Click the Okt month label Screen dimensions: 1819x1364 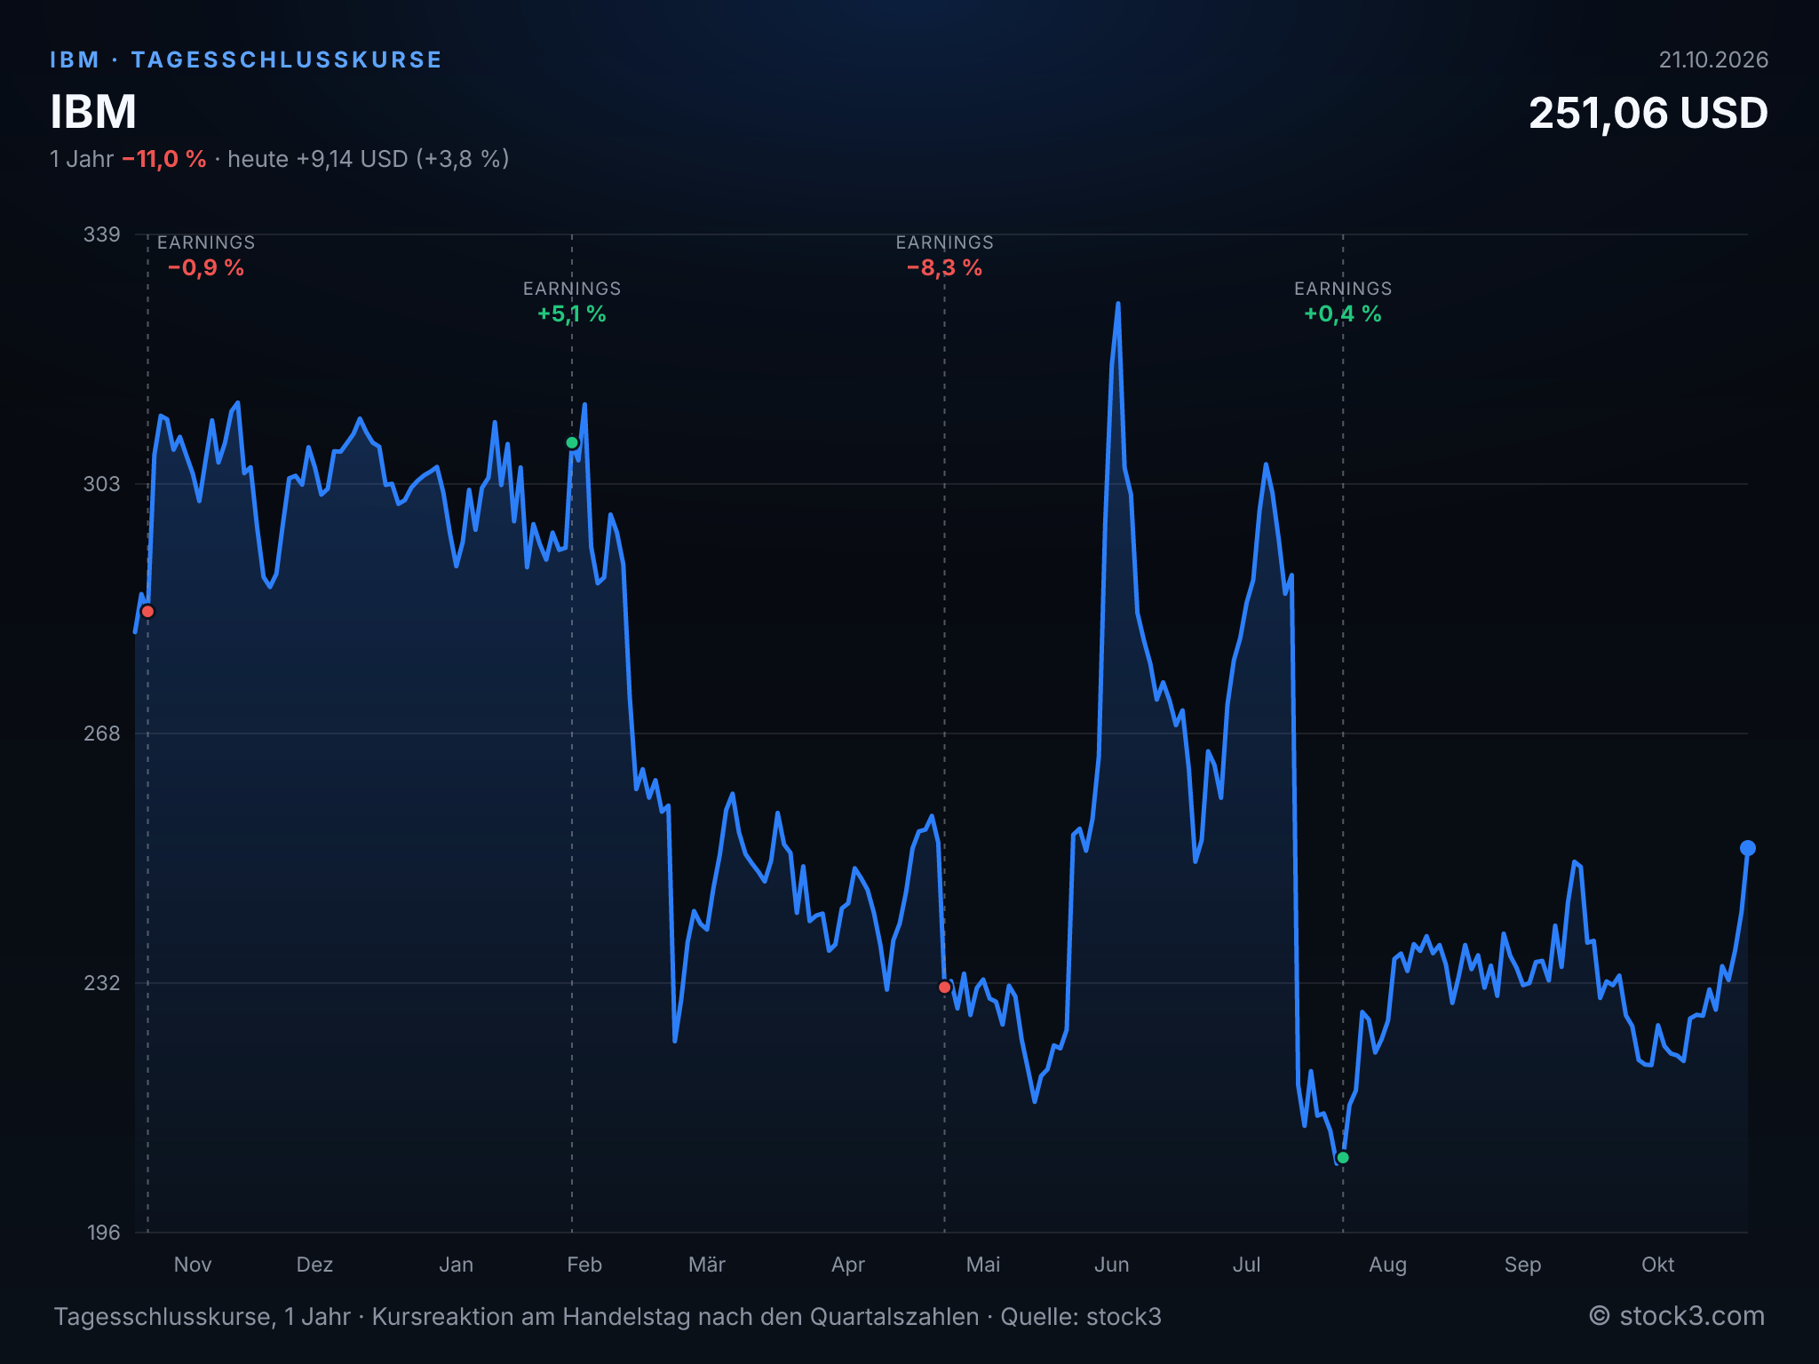coord(1657,1265)
